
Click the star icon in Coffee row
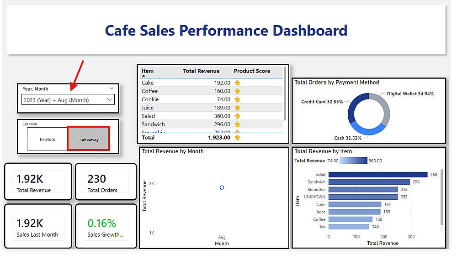238,91
